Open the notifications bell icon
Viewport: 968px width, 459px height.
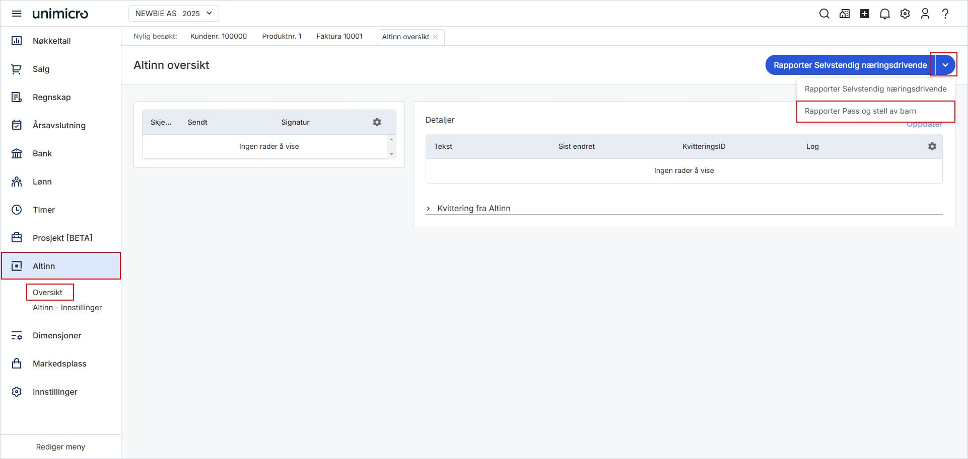click(x=885, y=14)
